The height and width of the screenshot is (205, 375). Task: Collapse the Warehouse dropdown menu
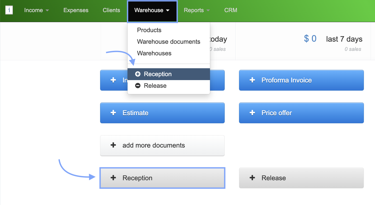(x=152, y=10)
